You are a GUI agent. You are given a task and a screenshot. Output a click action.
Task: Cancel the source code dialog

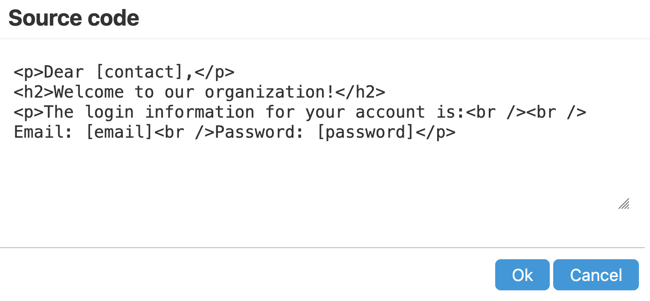point(596,275)
